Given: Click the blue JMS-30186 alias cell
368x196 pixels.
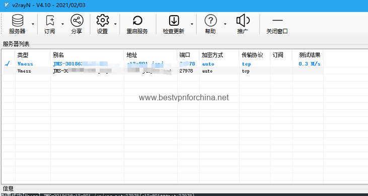Looking at the screenshot, I should coord(80,63).
